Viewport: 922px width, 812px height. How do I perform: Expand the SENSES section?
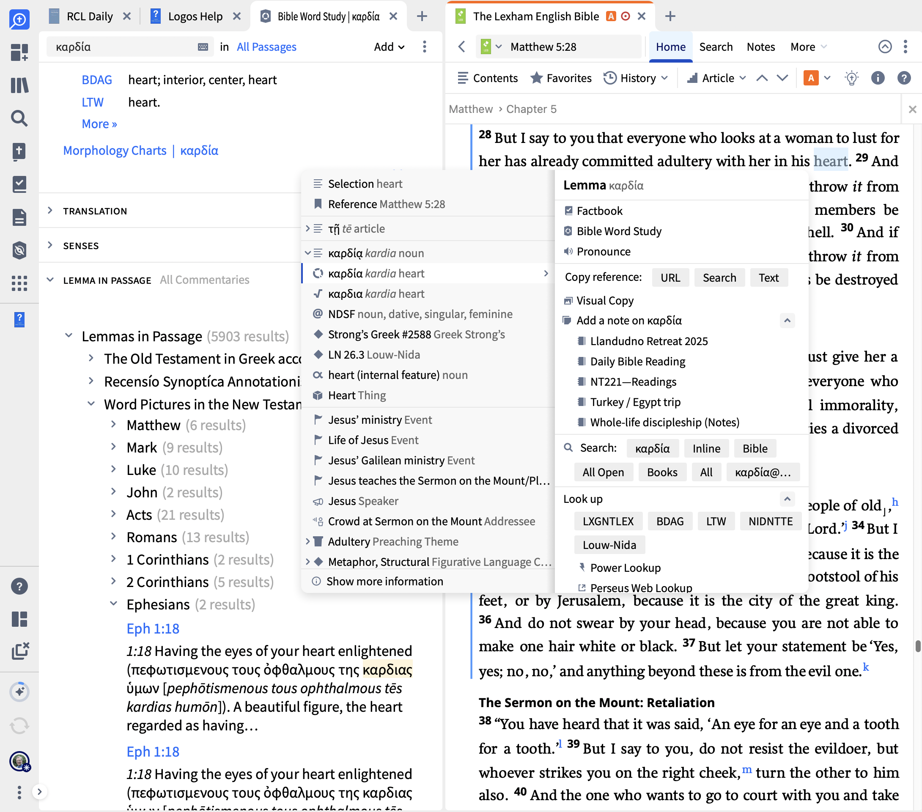(50, 245)
